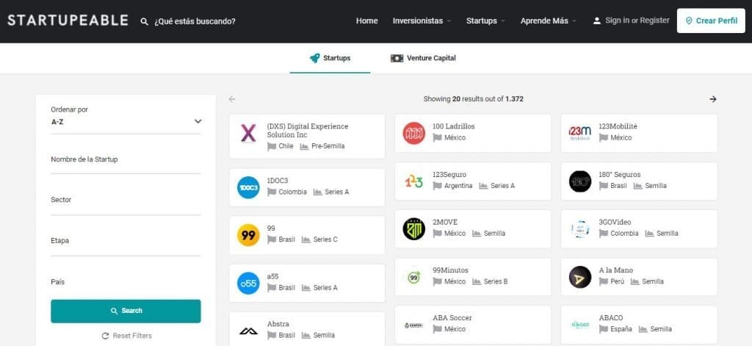Click the rocket icon on Startups tab
752x346 pixels.
pos(314,58)
